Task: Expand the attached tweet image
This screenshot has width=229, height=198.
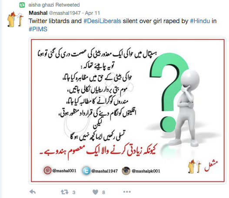Action: [128, 111]
